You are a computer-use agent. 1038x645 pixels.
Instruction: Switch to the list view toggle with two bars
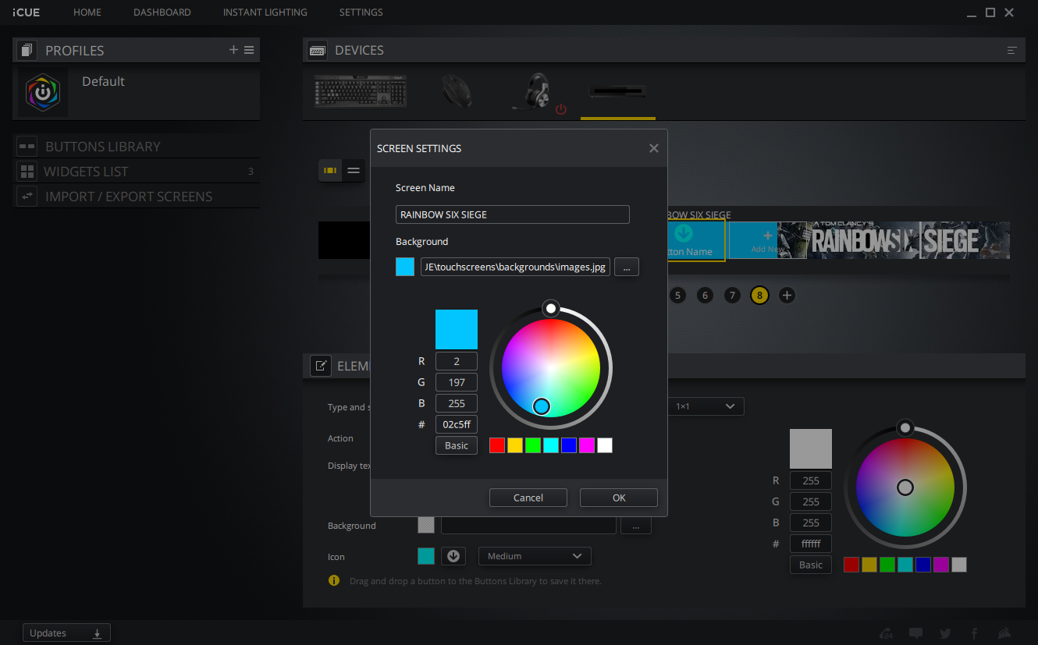354,170
